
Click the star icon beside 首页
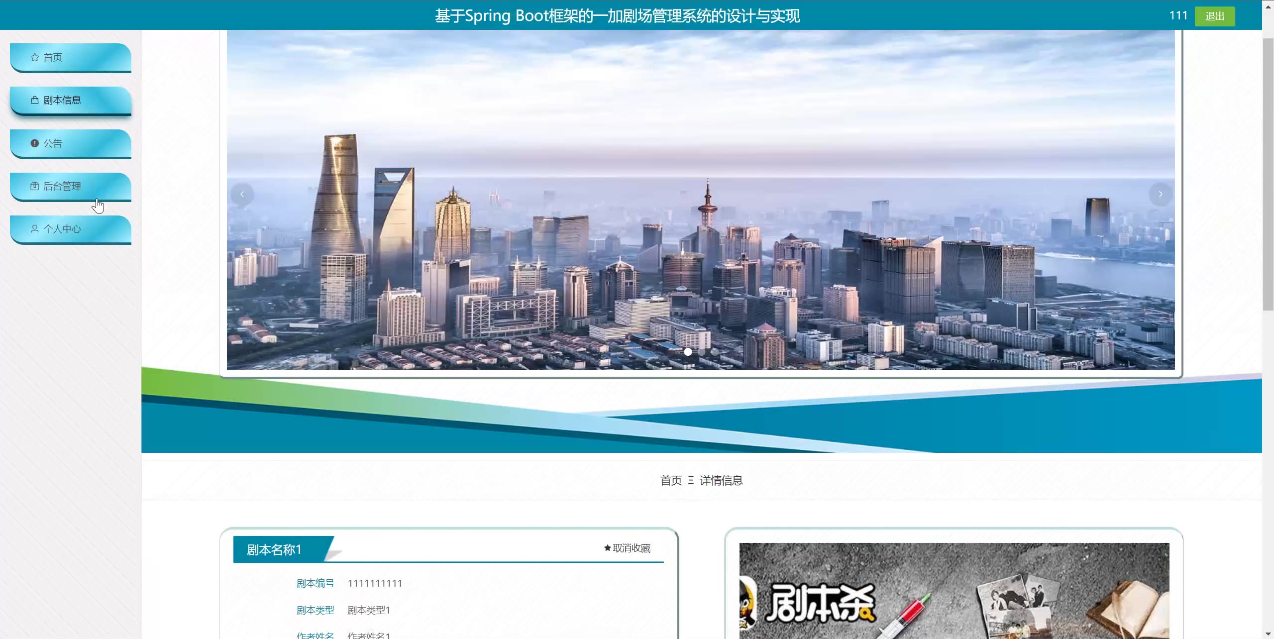click(x=34, y=57)
